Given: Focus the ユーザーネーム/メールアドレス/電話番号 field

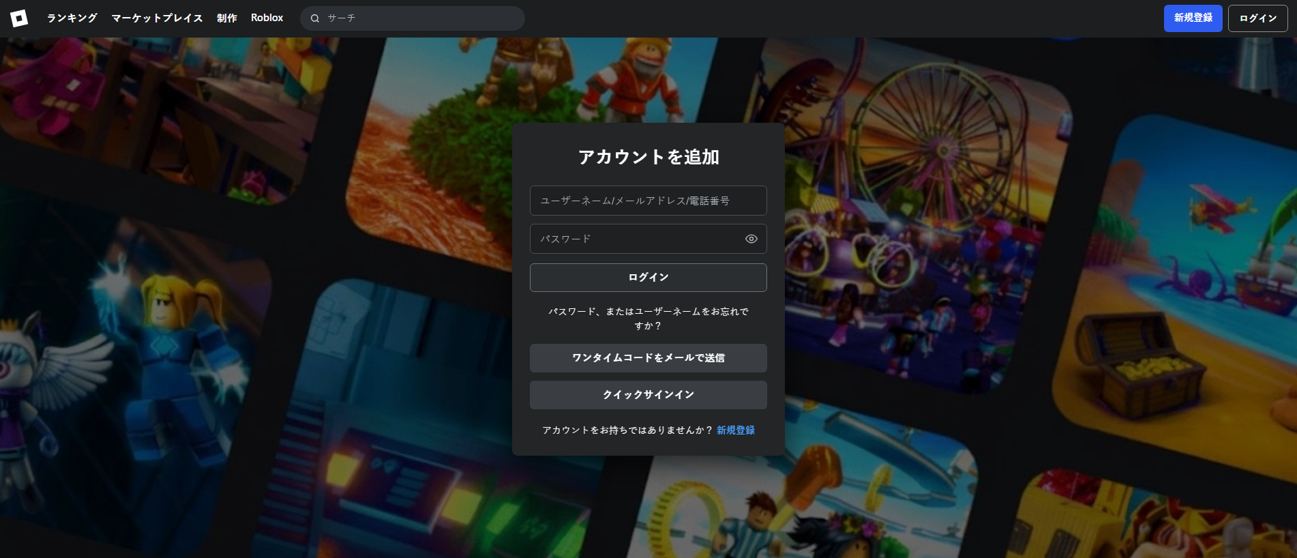Looking at the screenshot, I should tap(648, 201).
